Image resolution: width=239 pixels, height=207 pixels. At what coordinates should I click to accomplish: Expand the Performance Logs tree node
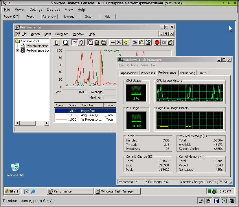click(18, 50)
